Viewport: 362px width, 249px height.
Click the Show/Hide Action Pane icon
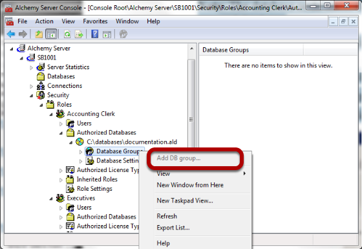point(107,34)
